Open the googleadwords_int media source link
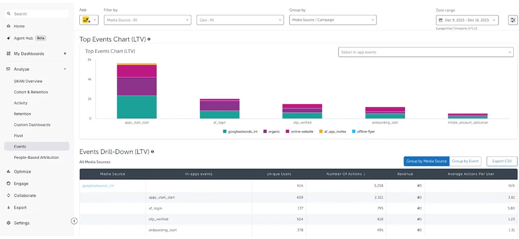 [x=98, y=186]
